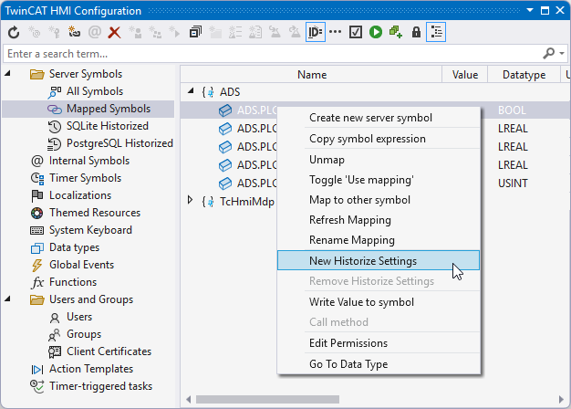Image resolution: width=571 pixels, height=409 pixels.
Task: Click the horizontal scrollbar thumb
Action: (x=267, y=400)
